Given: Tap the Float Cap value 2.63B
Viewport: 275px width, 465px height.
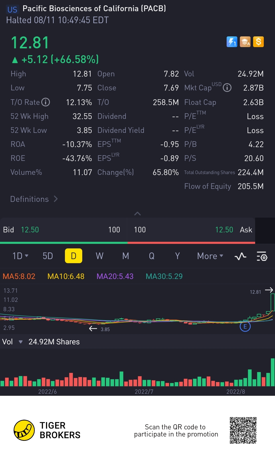Looking at the screenshot, I should point(253,102).
